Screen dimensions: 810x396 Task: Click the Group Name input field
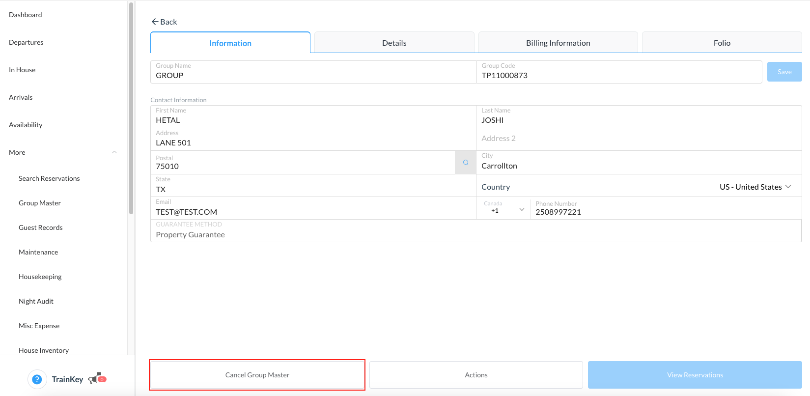pyautogui.click(x=313, y=76)
